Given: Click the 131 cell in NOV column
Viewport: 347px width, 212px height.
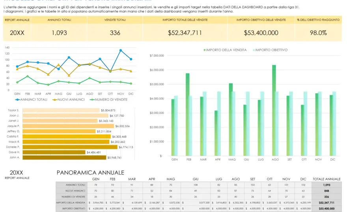Looking at the screenshot, I should pyautogui.click(x=286, y=185).
